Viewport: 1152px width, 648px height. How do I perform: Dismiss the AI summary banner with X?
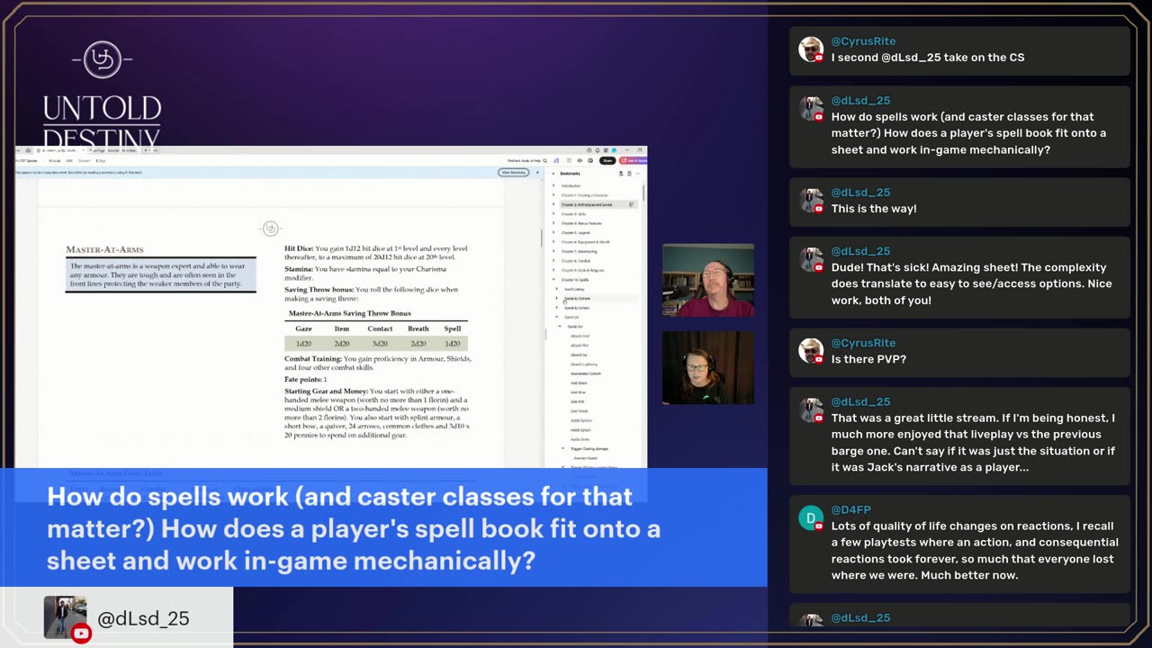pyautogui.click(x=537, y=172)
